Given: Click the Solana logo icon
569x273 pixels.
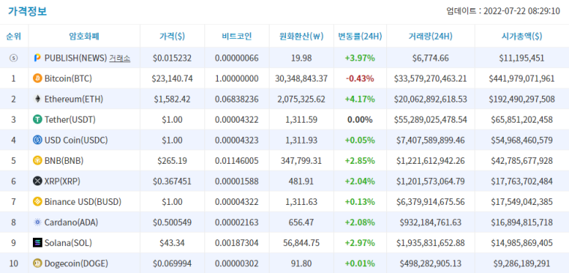Looking at the screenshot, I should point(37,242).
